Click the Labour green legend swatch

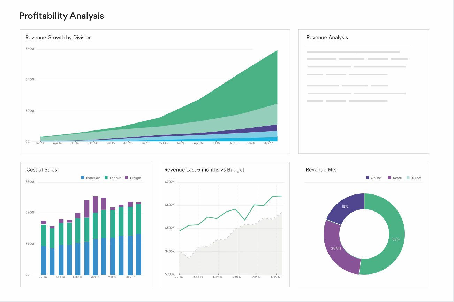click(106, 178)
